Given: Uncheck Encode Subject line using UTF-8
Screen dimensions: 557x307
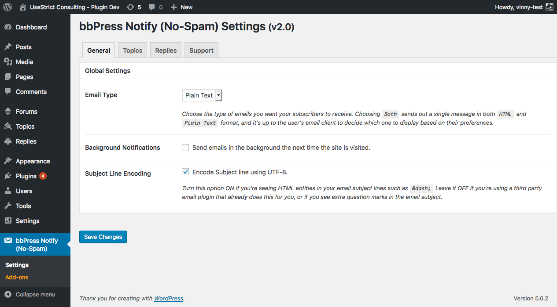Looking at the screenshot, I should (x=185, y=172).
